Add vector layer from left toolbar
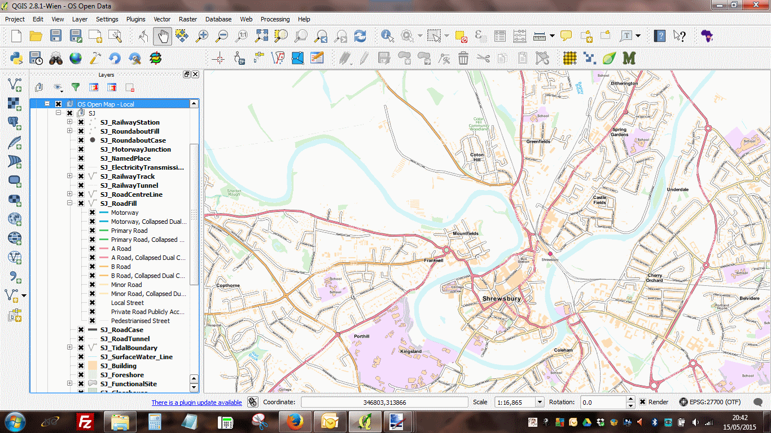The height and width of the screenshot is (433, 771). click(x=15, y=85)
